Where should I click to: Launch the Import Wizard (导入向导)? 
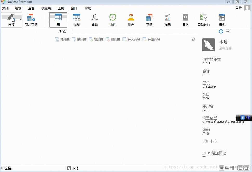click(x=131, y=40)
